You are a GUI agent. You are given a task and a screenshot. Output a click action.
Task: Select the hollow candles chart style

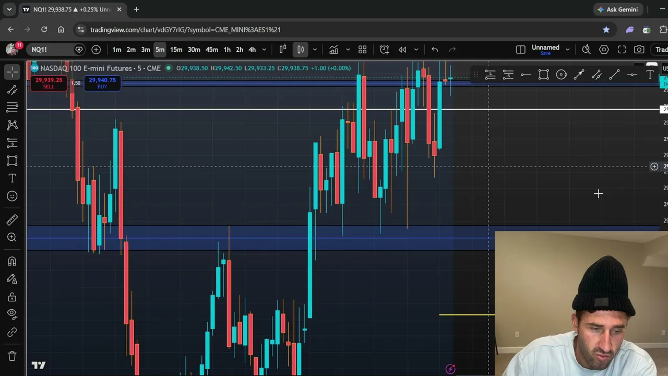coord(283,50)
